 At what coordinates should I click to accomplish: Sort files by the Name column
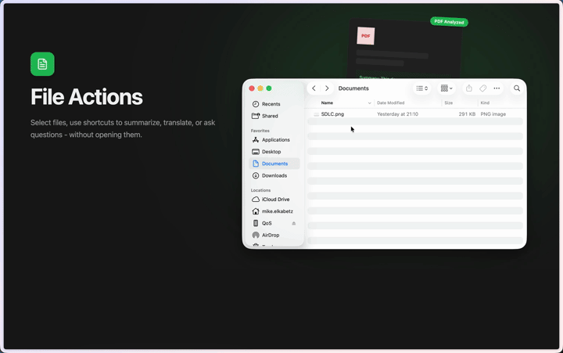point(327,103)
